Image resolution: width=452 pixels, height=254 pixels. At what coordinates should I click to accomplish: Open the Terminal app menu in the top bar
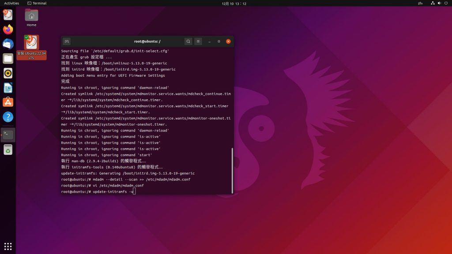pos(37,3)
